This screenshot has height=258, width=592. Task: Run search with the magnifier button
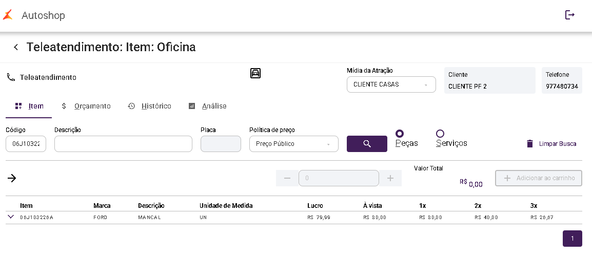[367, 144]
